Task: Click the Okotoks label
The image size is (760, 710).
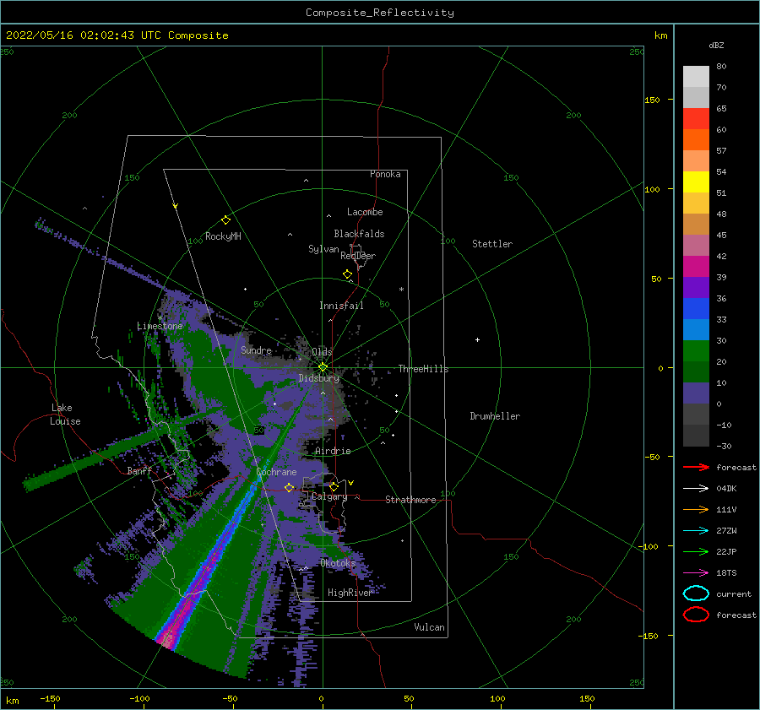Action: coord(338,563)
